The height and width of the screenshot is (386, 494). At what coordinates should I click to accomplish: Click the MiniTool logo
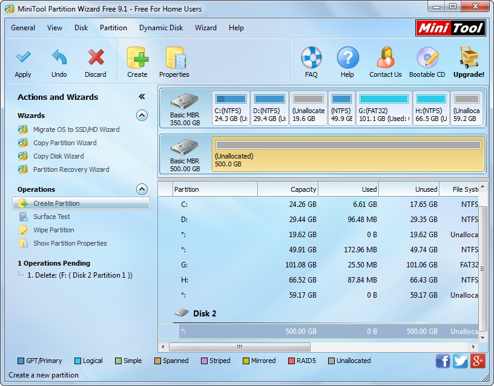click(x=450, y=28)
